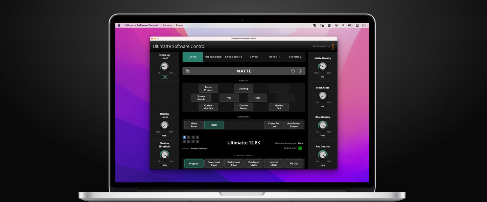Screen dimensions: 487x202
Task: Open the Screen Sample group
Action: click(201, 98)
